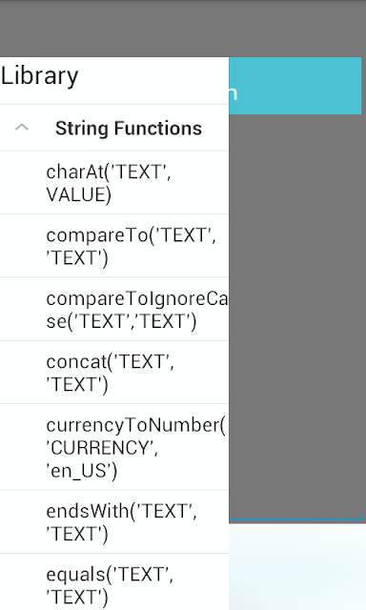The image size is (366, 610).
Task: Click the dark gray top bar
Action: (x=183, y=29)
